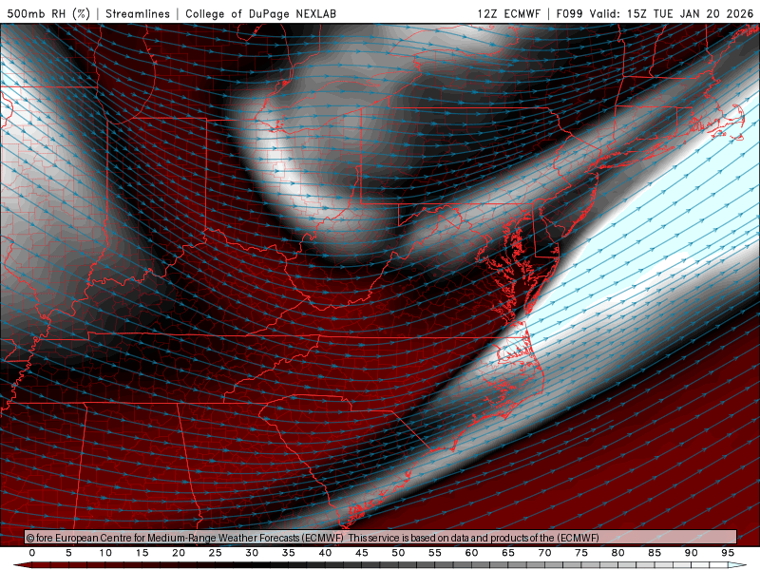Viewport: 760px width, 570px height.
Task: Click the "65" label on the RH scale
Action: coord(508,553)
